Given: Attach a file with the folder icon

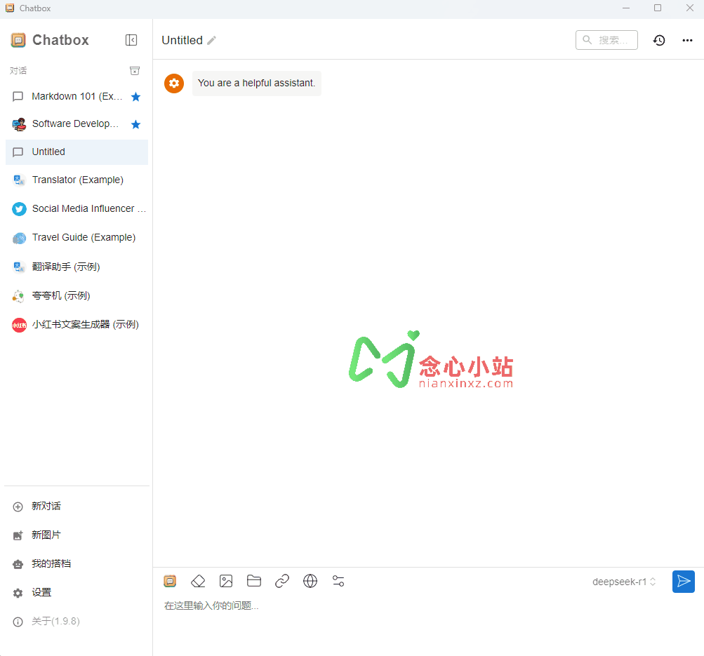Looking at the screenshot, I should tap(254, 582).
